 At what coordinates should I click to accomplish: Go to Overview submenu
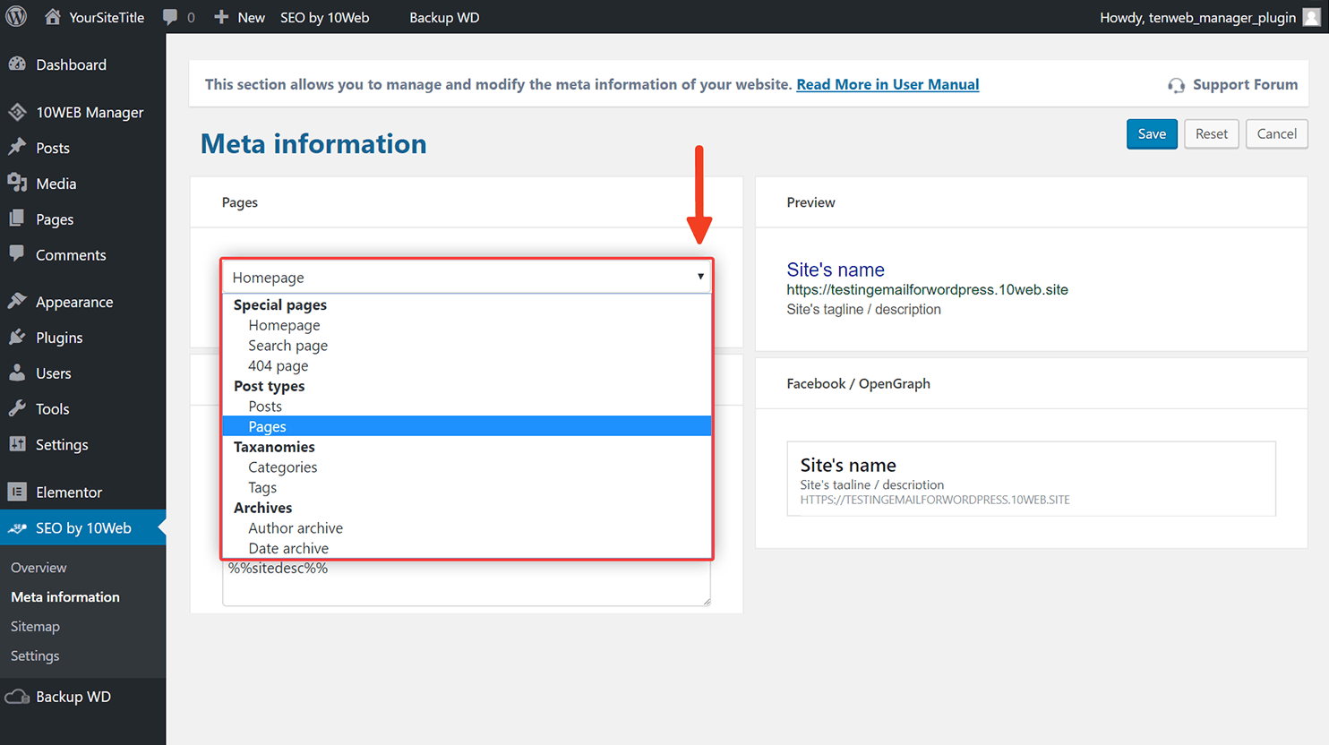click(39, 567)
